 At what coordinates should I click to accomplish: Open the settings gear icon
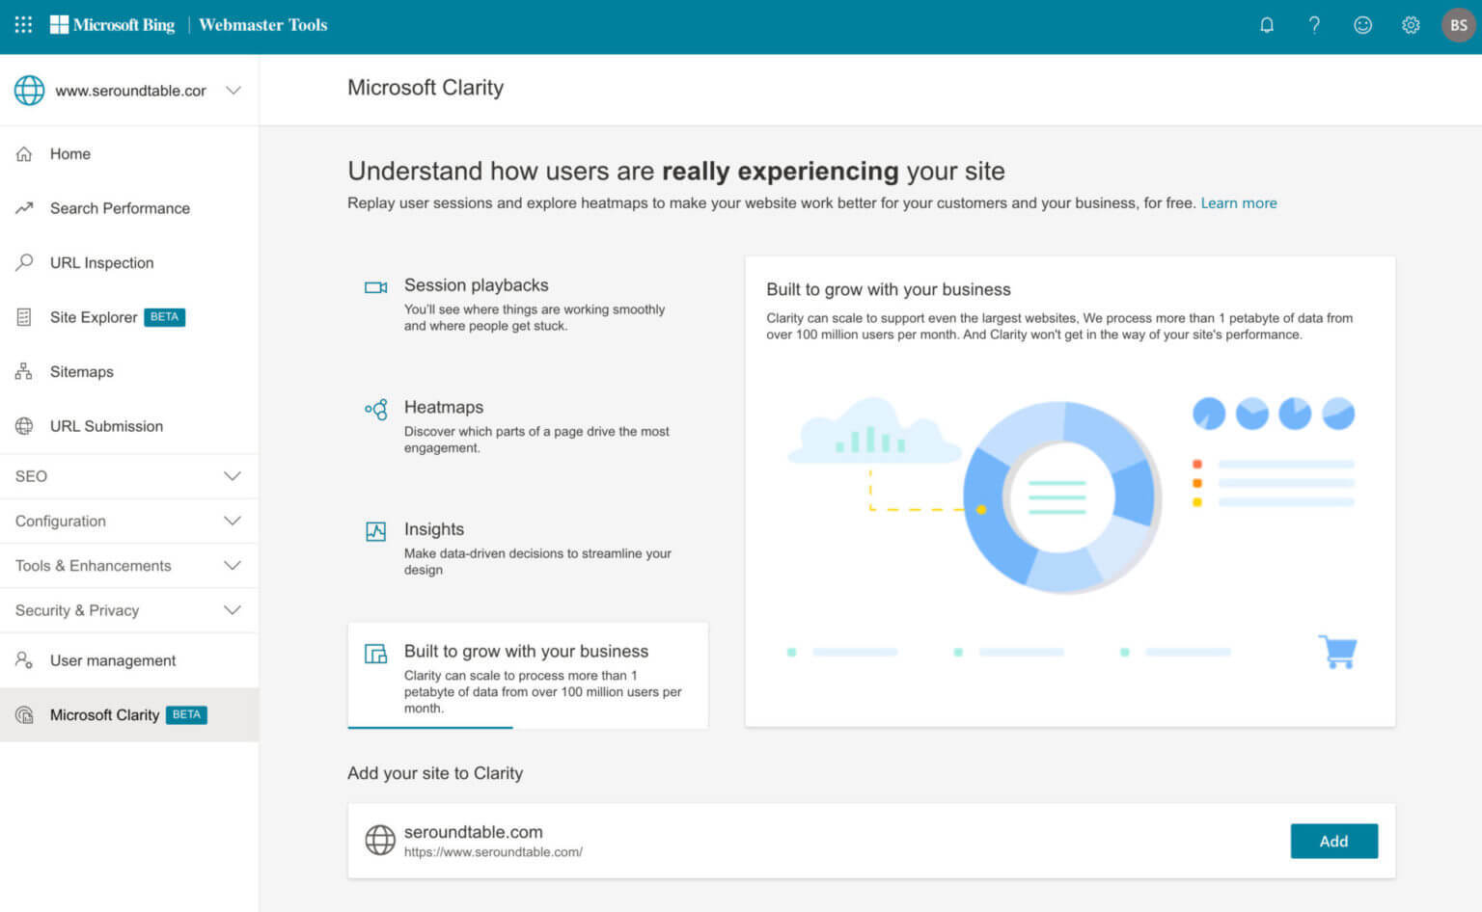(x=1411, y=25)
